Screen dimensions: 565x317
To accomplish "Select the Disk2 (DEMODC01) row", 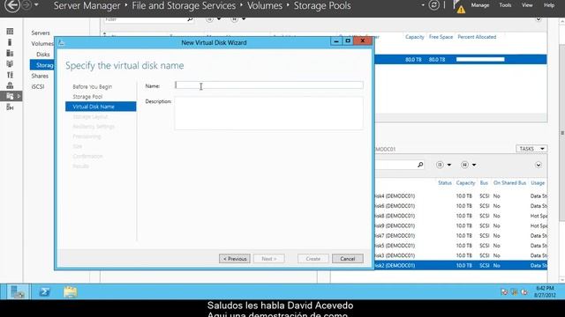I will (461, 266).
